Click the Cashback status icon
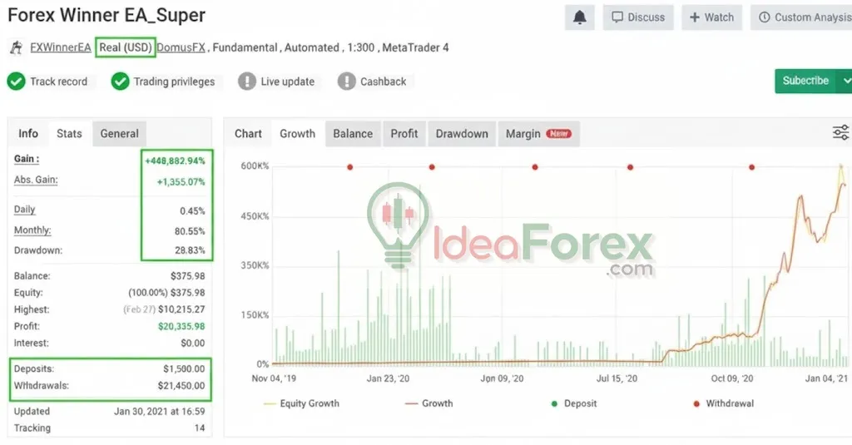The height and width of the screenshot is (445, 852). pos(346,82)
